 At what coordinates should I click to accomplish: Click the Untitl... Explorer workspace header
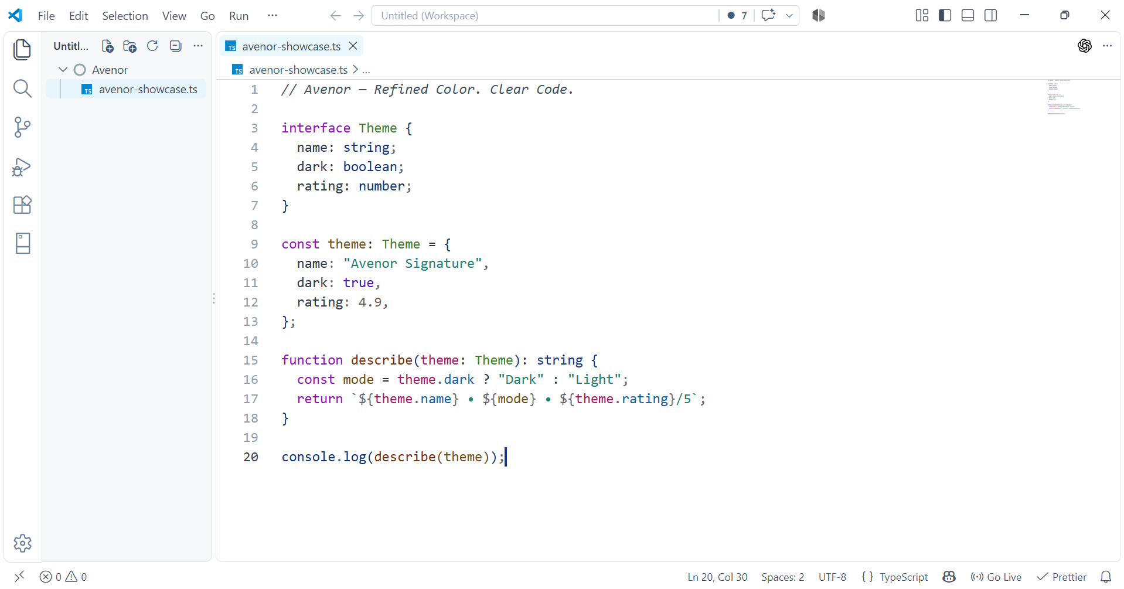pyautogui.click(x=71, y=46)
